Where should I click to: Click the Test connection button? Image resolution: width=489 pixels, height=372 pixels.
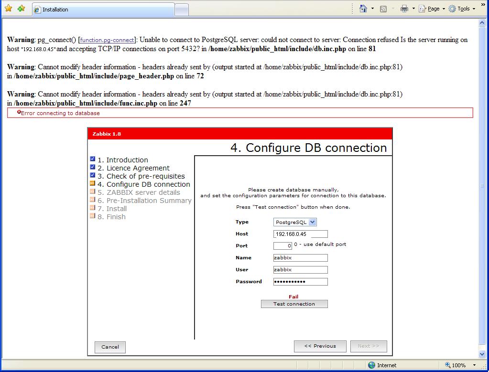(294, 304)
